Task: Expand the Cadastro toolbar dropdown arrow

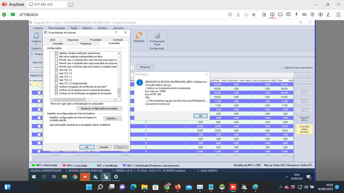Action: coord(36,44)
